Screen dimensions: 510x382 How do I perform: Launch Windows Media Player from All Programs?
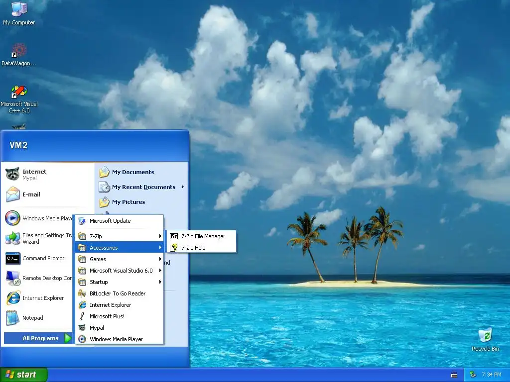click(x=120, y=339)
